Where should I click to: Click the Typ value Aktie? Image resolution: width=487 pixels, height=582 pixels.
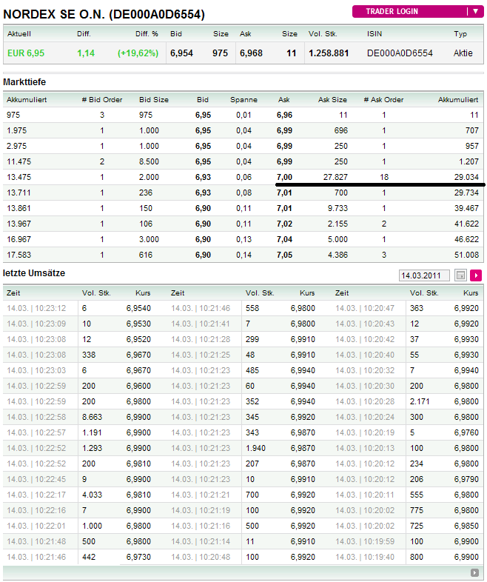click(x=463, y=53)
